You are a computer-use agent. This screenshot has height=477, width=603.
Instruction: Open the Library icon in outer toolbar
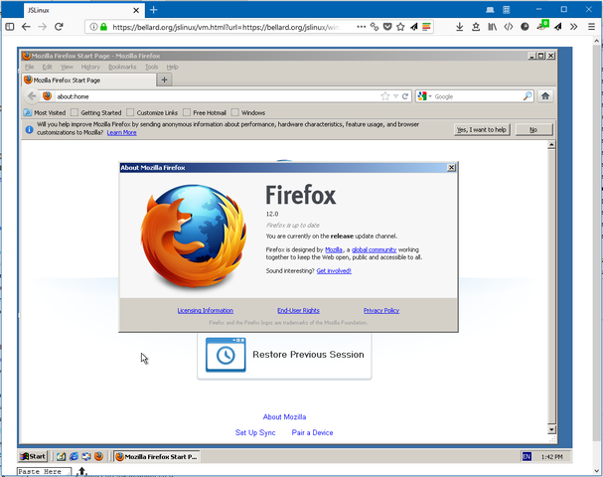coord(492,27)
